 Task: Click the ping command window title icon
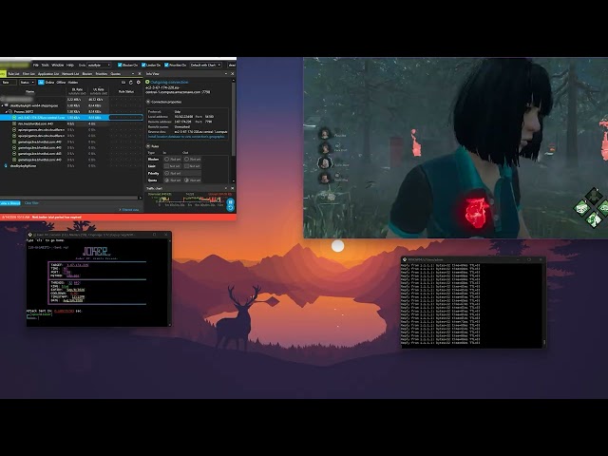pos(405,259)
